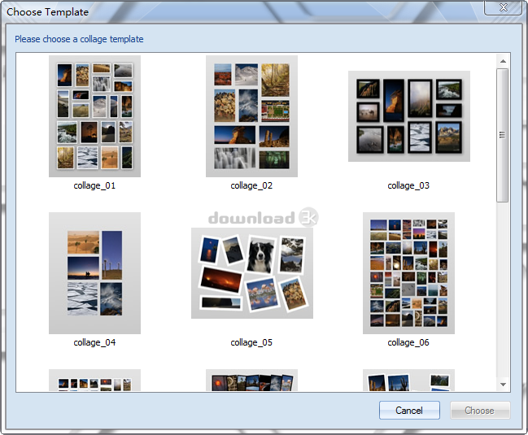Select the collage_05 scattered photos thumbnail
This screenshot has height=435, width=528.
[x=252, y=273]
